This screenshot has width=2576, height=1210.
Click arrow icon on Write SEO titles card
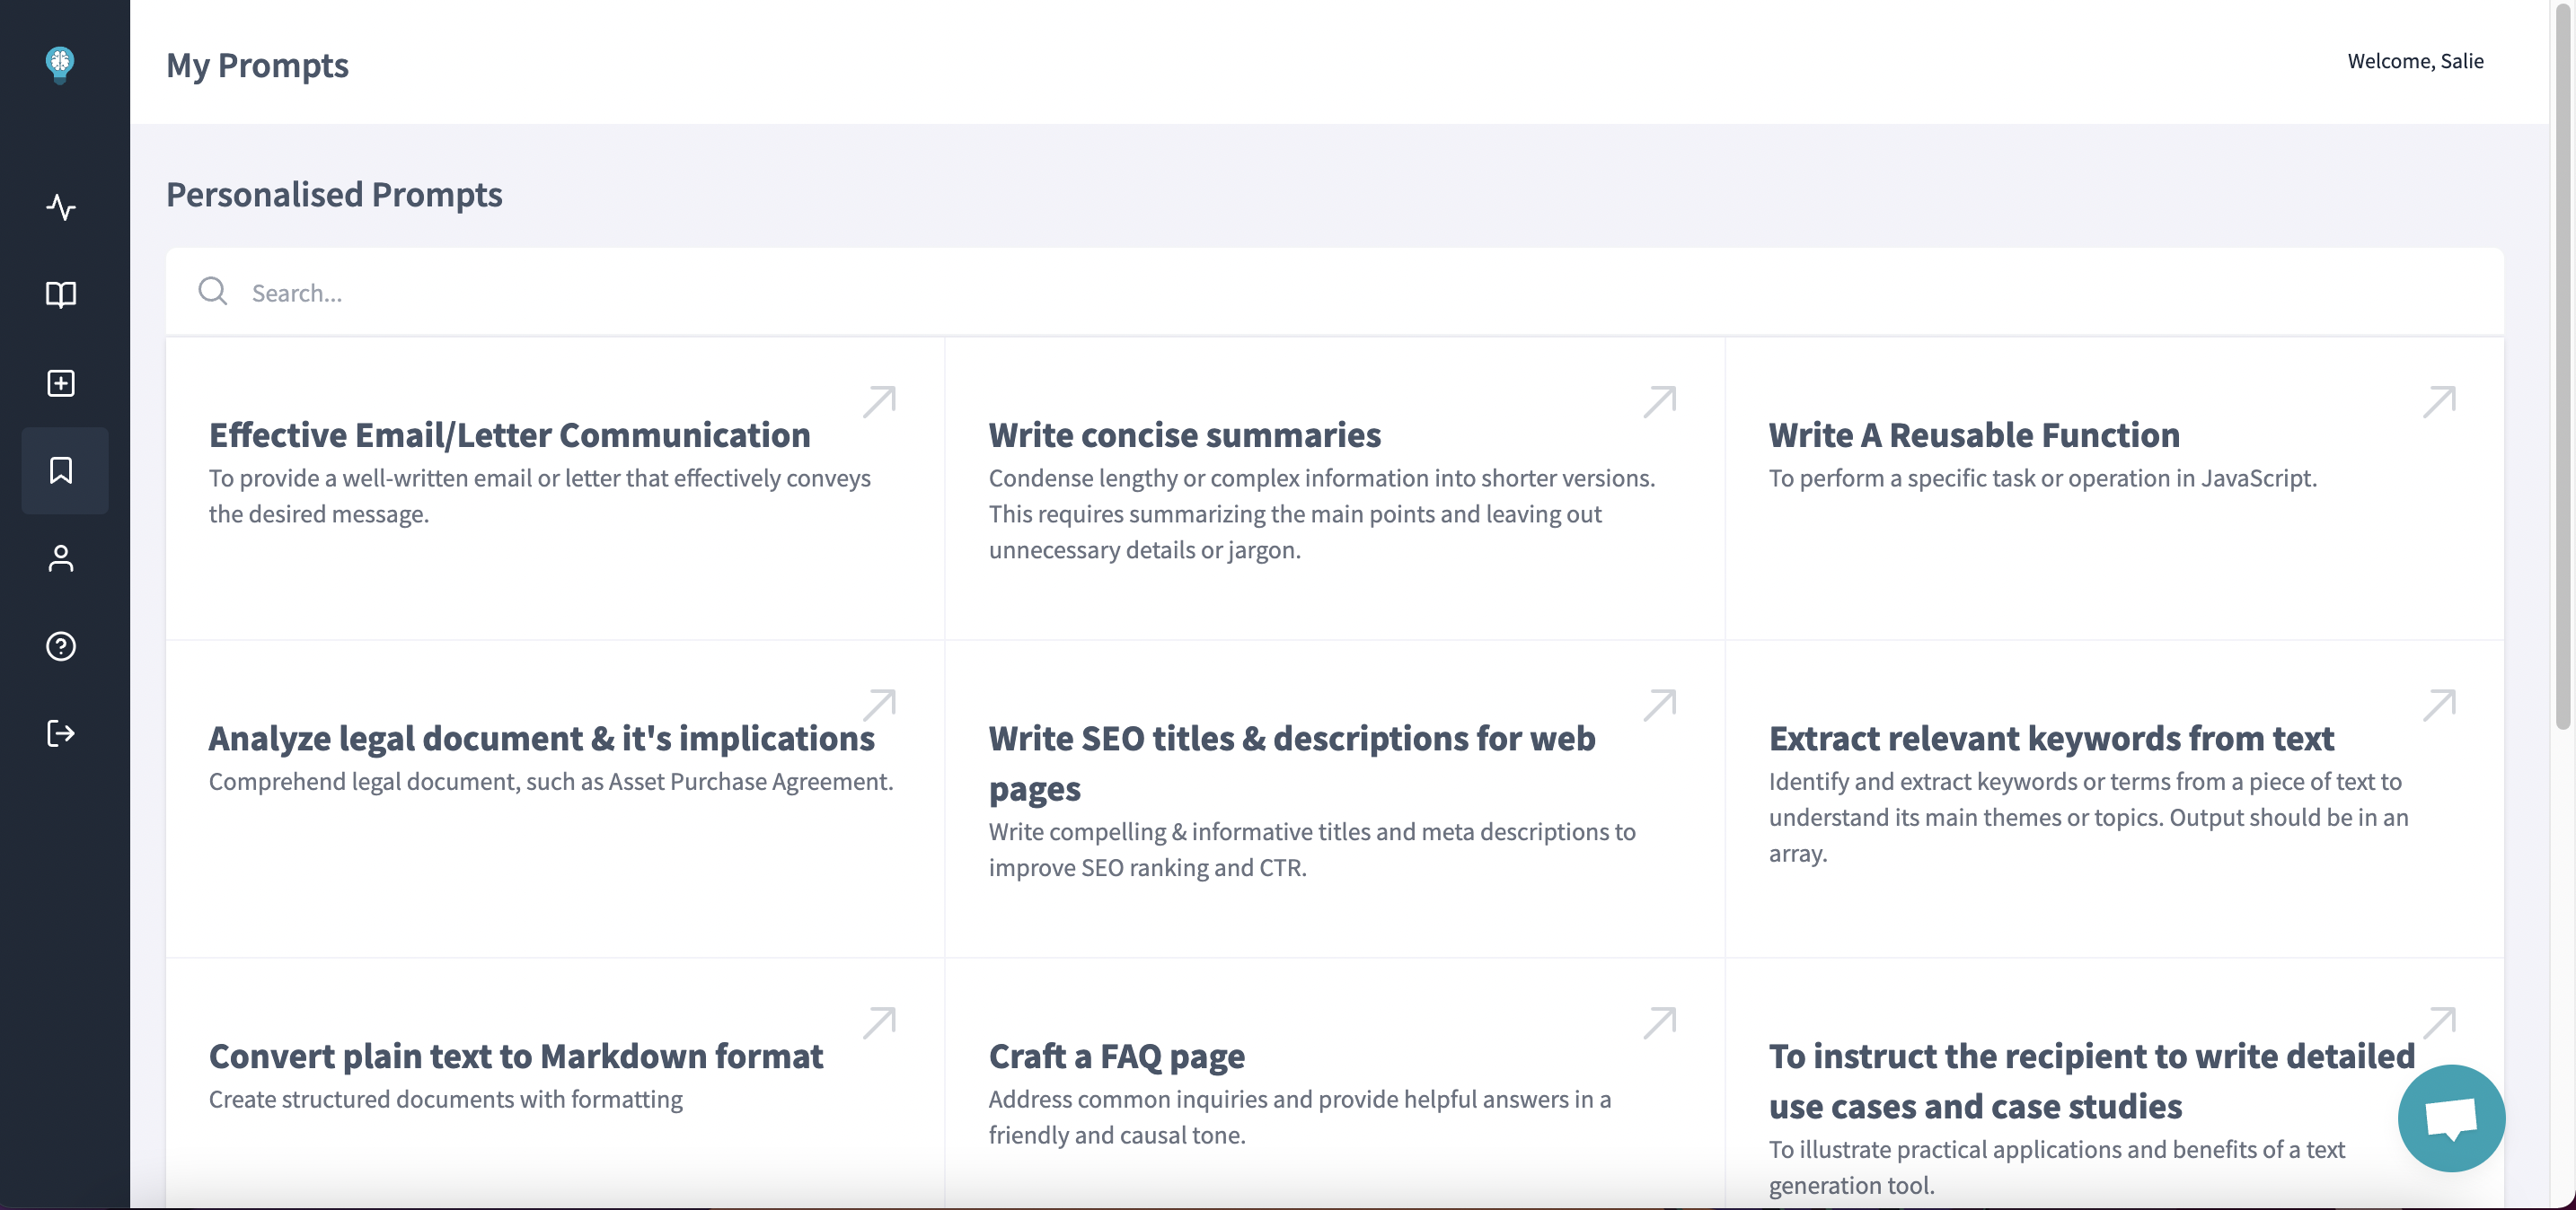1659,706
